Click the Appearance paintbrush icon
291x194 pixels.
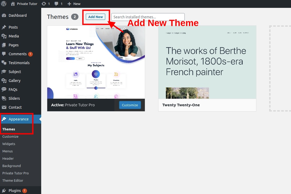[x=4, y=119]
